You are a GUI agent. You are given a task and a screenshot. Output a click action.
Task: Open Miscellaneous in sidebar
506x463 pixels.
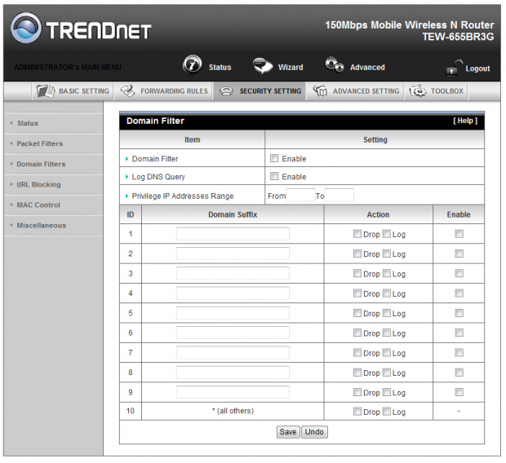[42, 225]
